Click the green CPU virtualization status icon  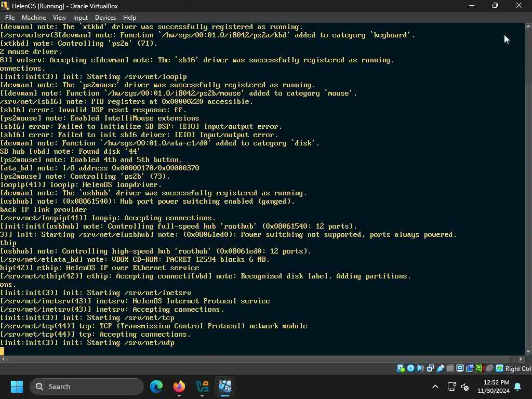(480, 368)
